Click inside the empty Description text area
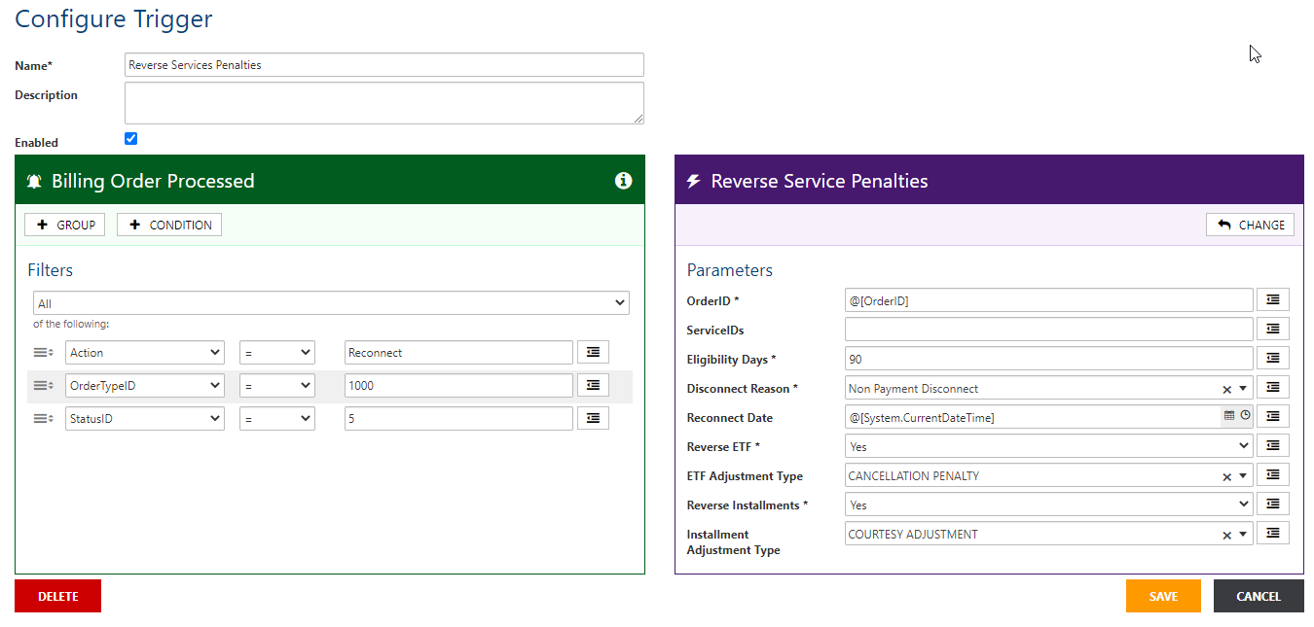The width and height of the screenshot is (1314, 627). click(383, 102)
